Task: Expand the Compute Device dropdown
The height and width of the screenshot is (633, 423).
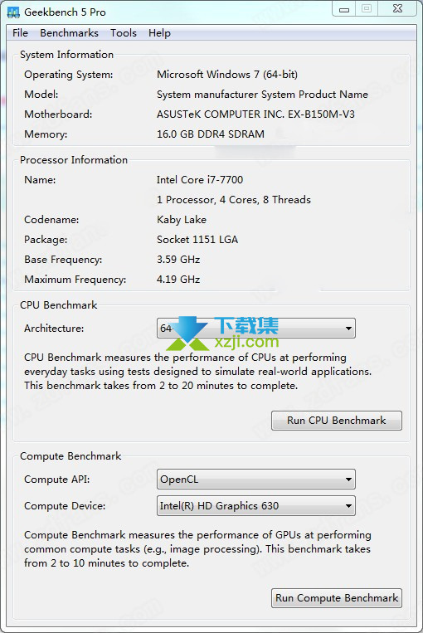Action: click(256, 506)
